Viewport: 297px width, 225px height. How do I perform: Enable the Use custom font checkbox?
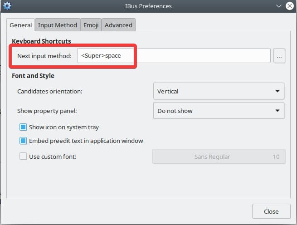pos(24,157)
